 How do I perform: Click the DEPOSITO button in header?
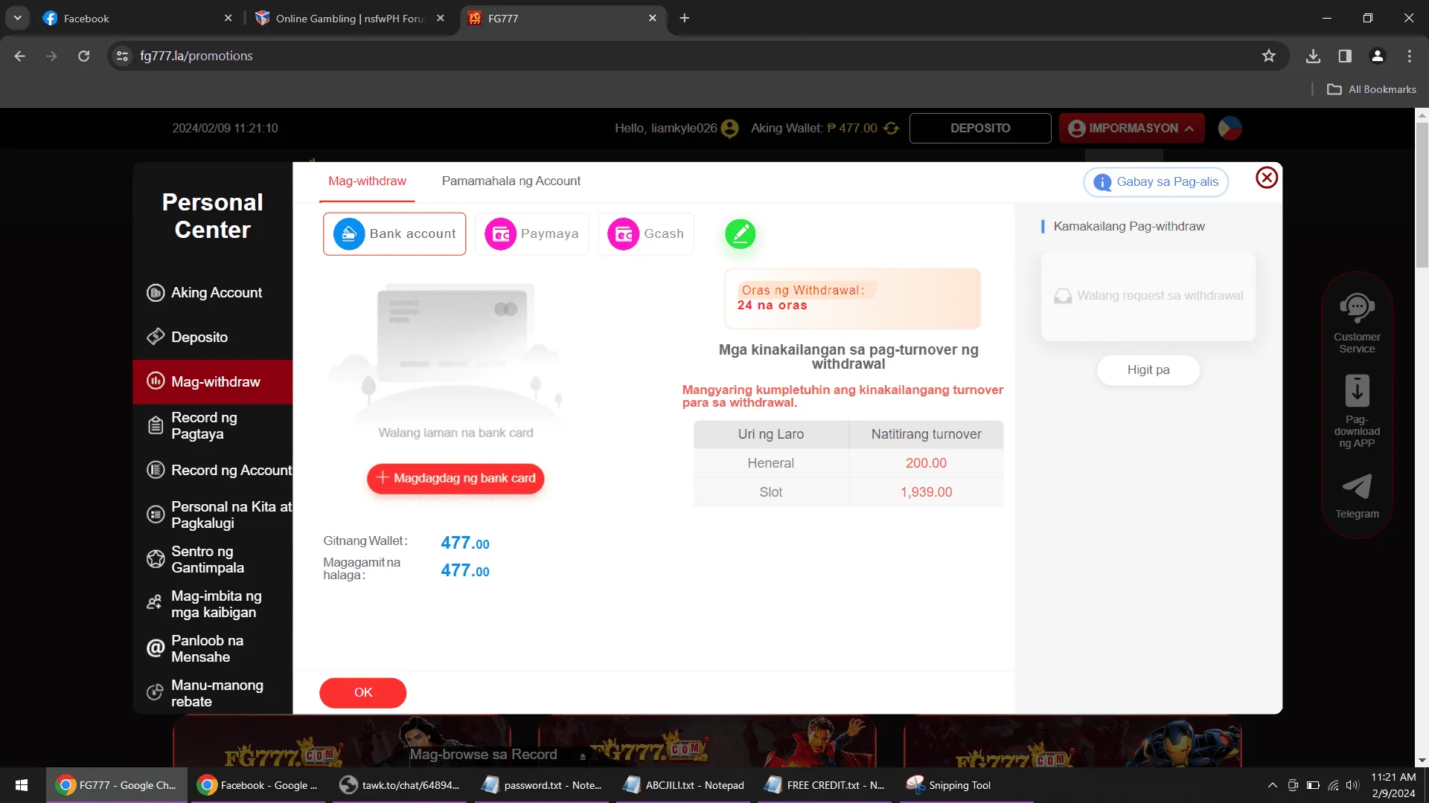click(x=980, y=128)
